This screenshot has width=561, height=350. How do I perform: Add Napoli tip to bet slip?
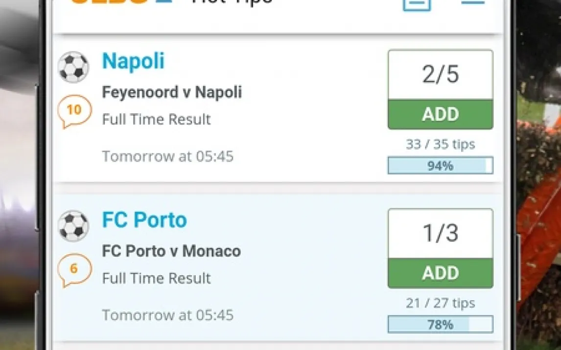440,114
